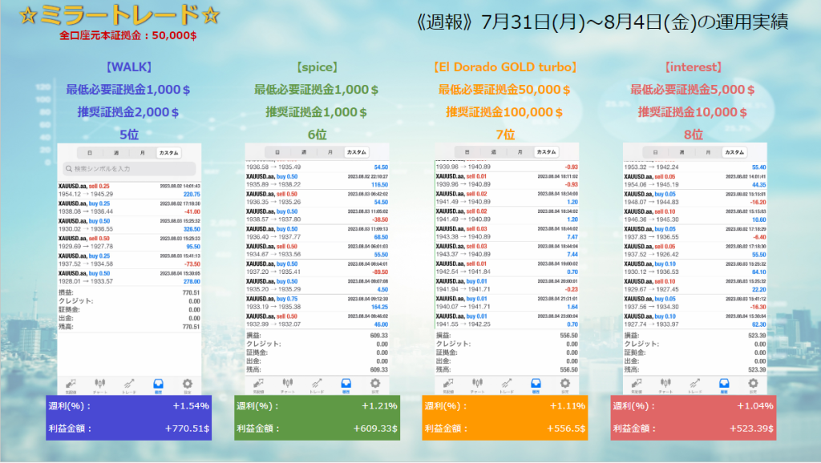The image size is (821, 463).
Task: Open Settings gear in WALK panel bottom bar
Action: coord(188,384)
